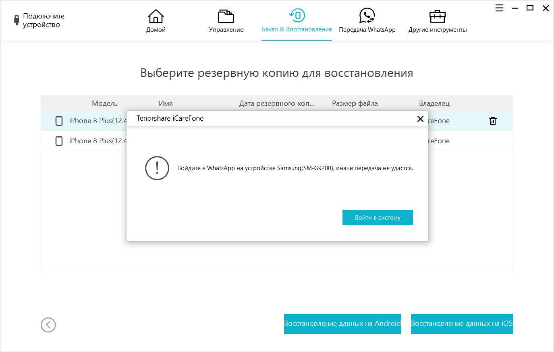Open the Home (Домой) icon
554x352 pixels.
click(156, 16)
